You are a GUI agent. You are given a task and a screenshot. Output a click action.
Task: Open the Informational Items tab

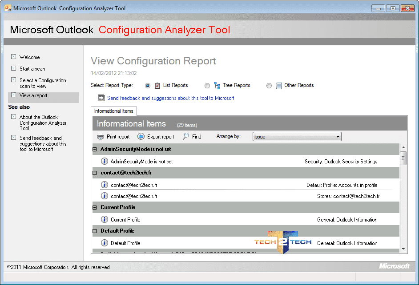point(114,111)
